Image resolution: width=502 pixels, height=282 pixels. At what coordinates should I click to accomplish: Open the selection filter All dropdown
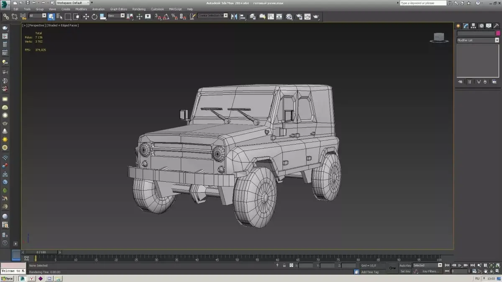tap(38, 15)
